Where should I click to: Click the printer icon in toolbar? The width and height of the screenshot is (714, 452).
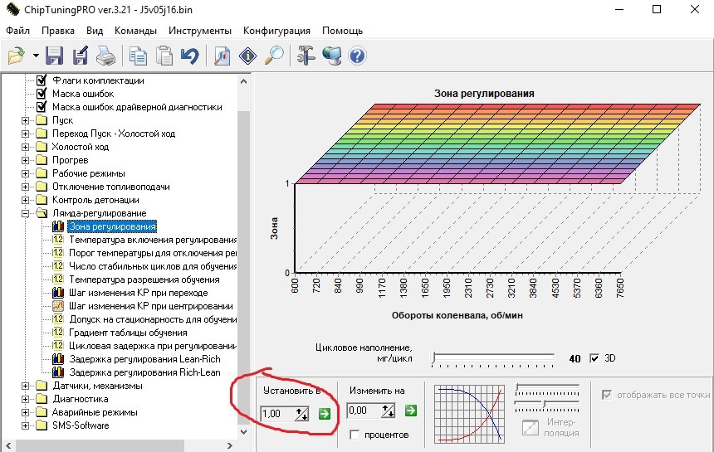pos(105,56)
